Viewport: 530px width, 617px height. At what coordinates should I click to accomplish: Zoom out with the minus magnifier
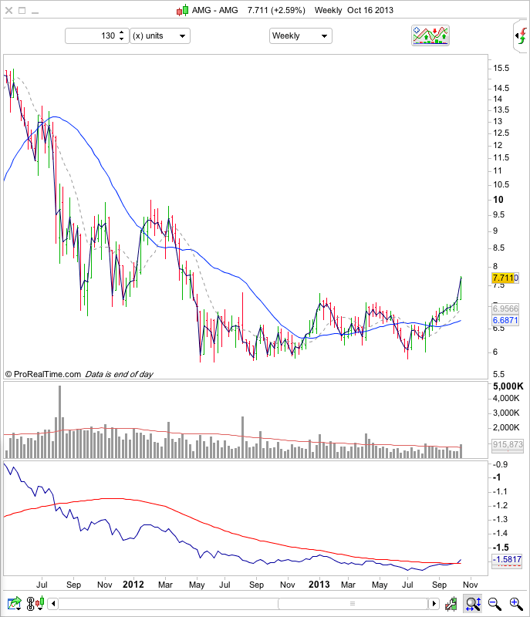(x=495, y=603)
